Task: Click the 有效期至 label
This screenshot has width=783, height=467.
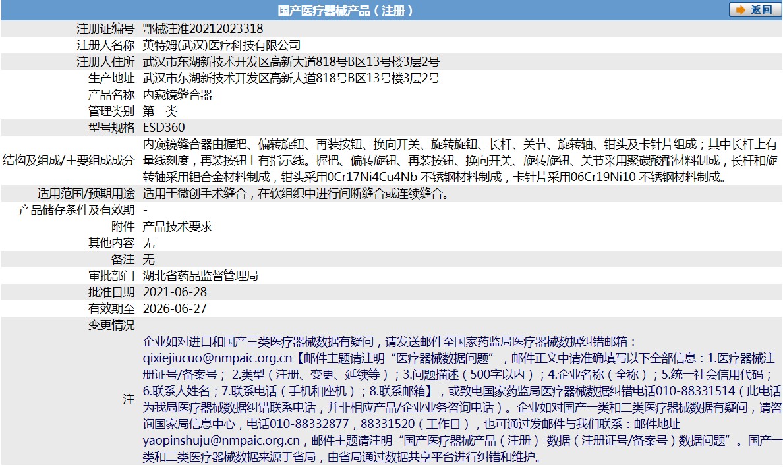Action: coord(111,309)
